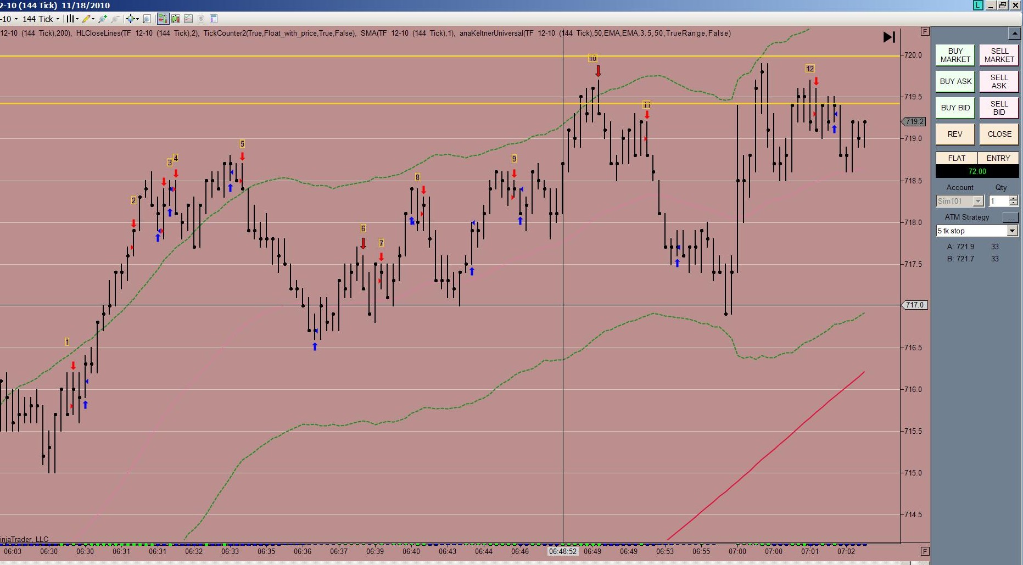The width and height of the screenshot is (1023, 565).
Task: Click the Qty input field
Action: (x=999, y=201)
